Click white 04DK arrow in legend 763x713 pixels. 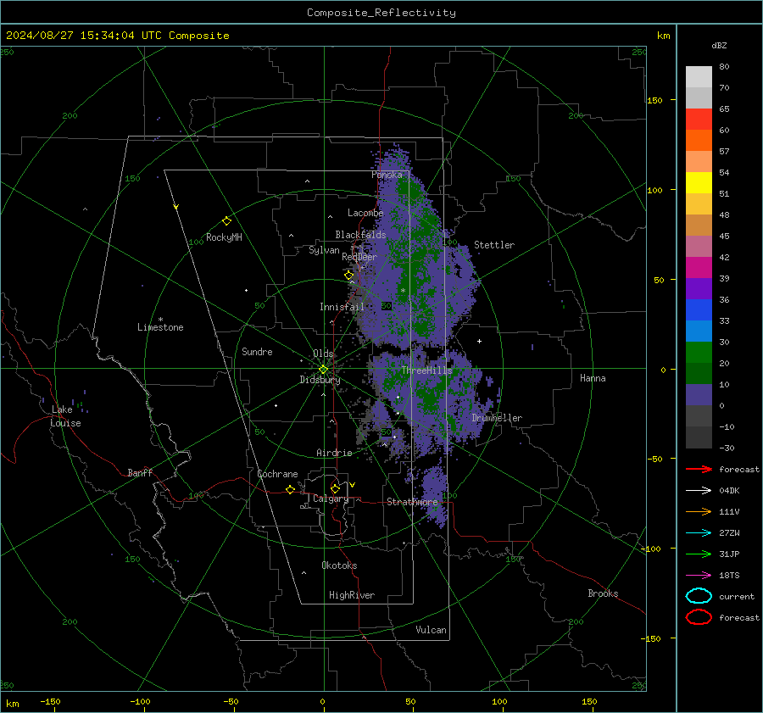click(x=699, y=491)
